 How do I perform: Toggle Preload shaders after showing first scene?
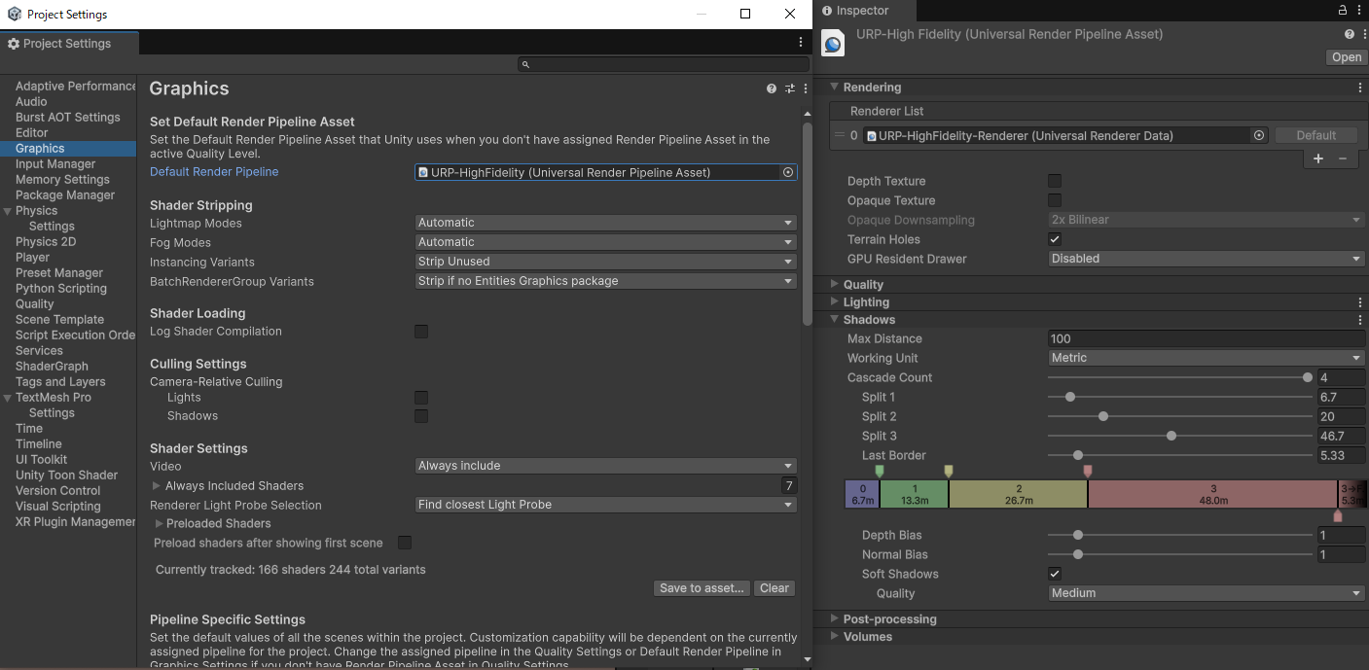(405, 543)
